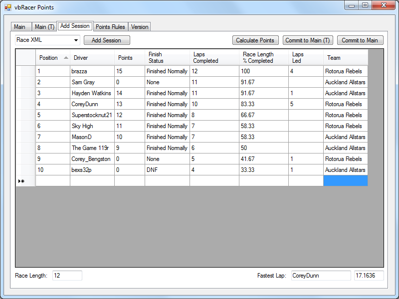Click the Add Session button
Screen dimensions: 399x299
click(106, 40)
